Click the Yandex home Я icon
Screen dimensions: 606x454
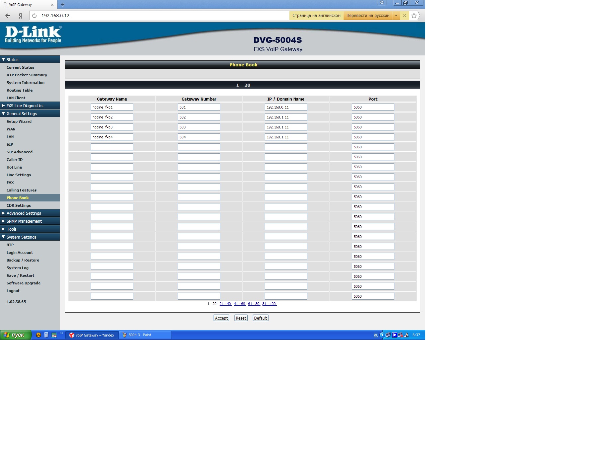pos(20,16)
